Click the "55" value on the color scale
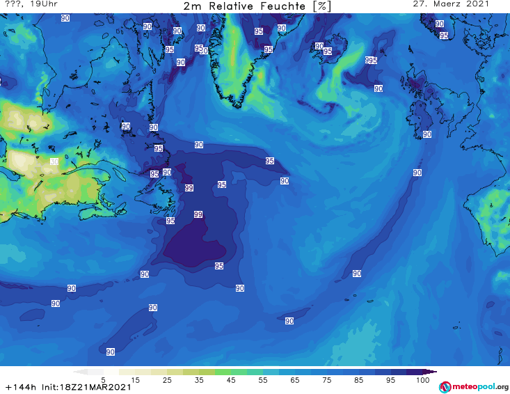The width and height of the screenshot is (510, 394). click(x=263, y=379)
